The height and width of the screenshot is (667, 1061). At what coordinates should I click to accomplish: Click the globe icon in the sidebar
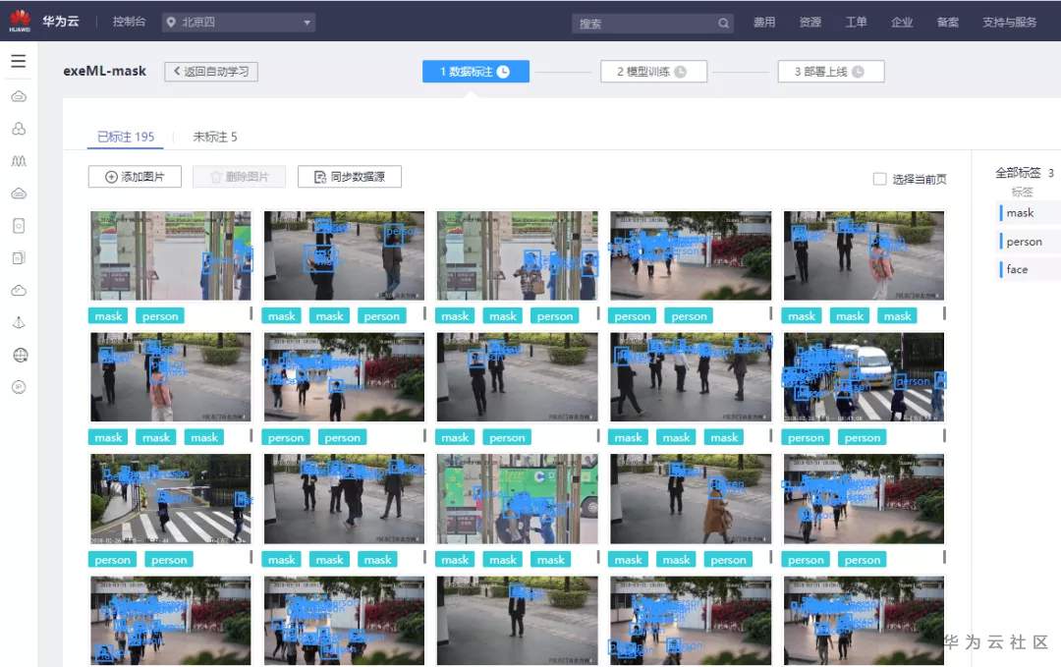[20, 356]
